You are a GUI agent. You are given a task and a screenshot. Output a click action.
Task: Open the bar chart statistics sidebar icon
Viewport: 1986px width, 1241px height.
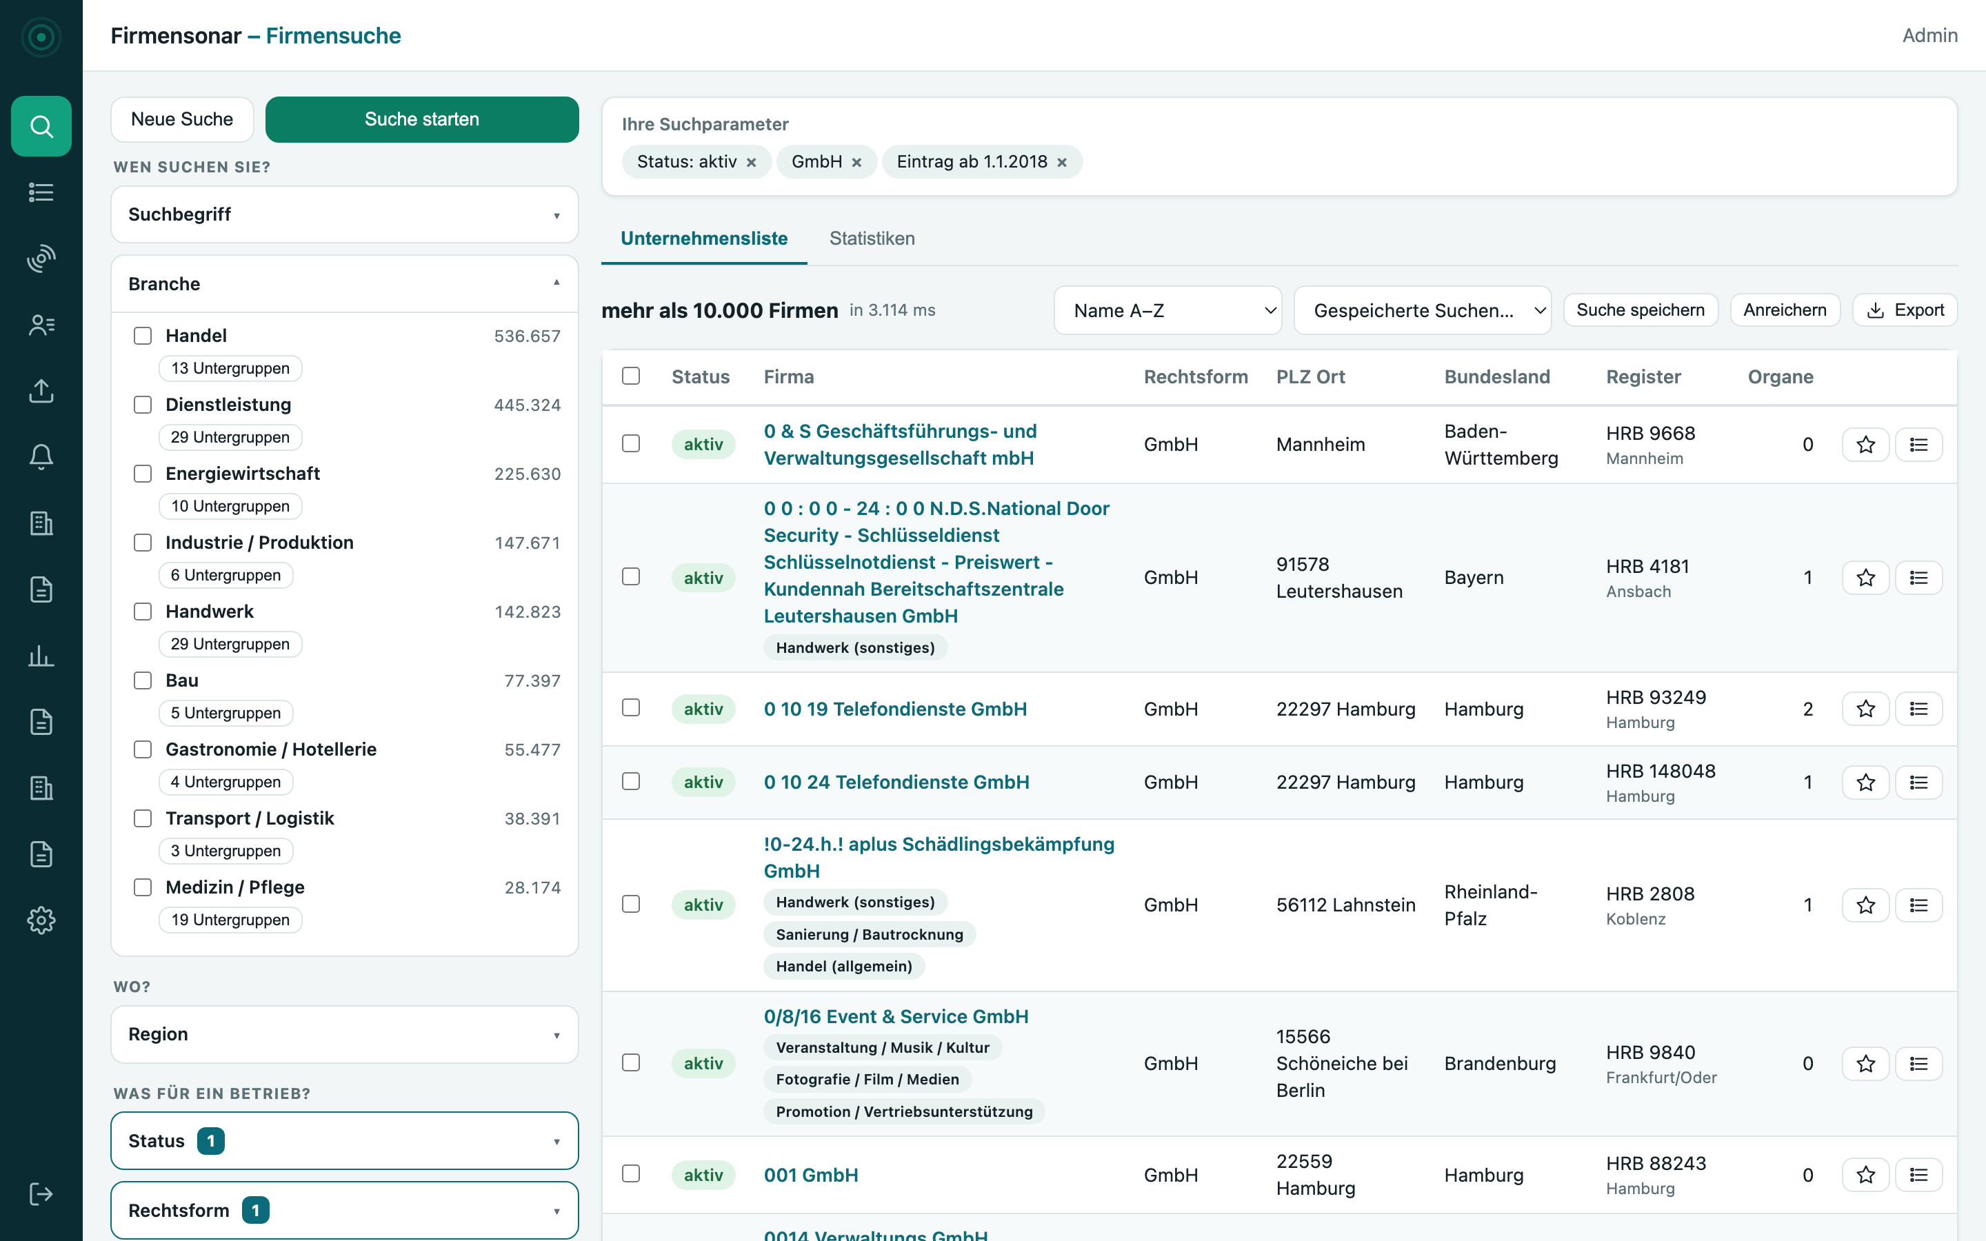tap(41, 656)
